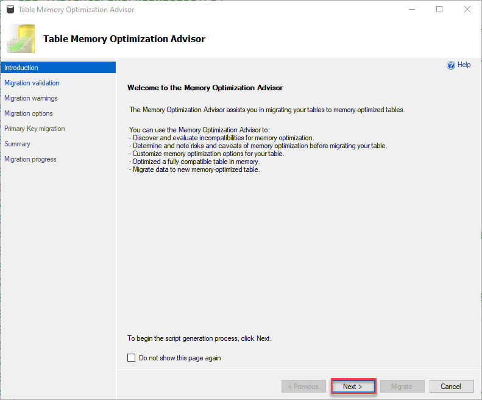The height and width of the screenshot is (400, 482).
Task: Select Migration progress in sidebar
Action: 30,159
